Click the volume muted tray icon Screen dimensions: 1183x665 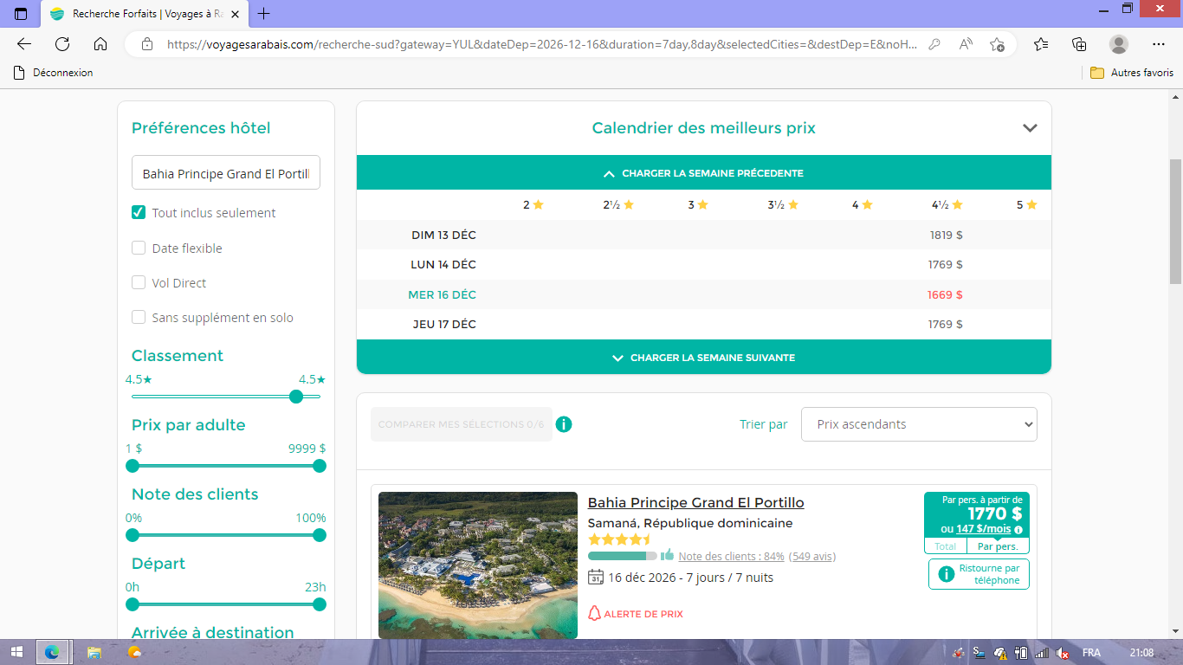1063,653
